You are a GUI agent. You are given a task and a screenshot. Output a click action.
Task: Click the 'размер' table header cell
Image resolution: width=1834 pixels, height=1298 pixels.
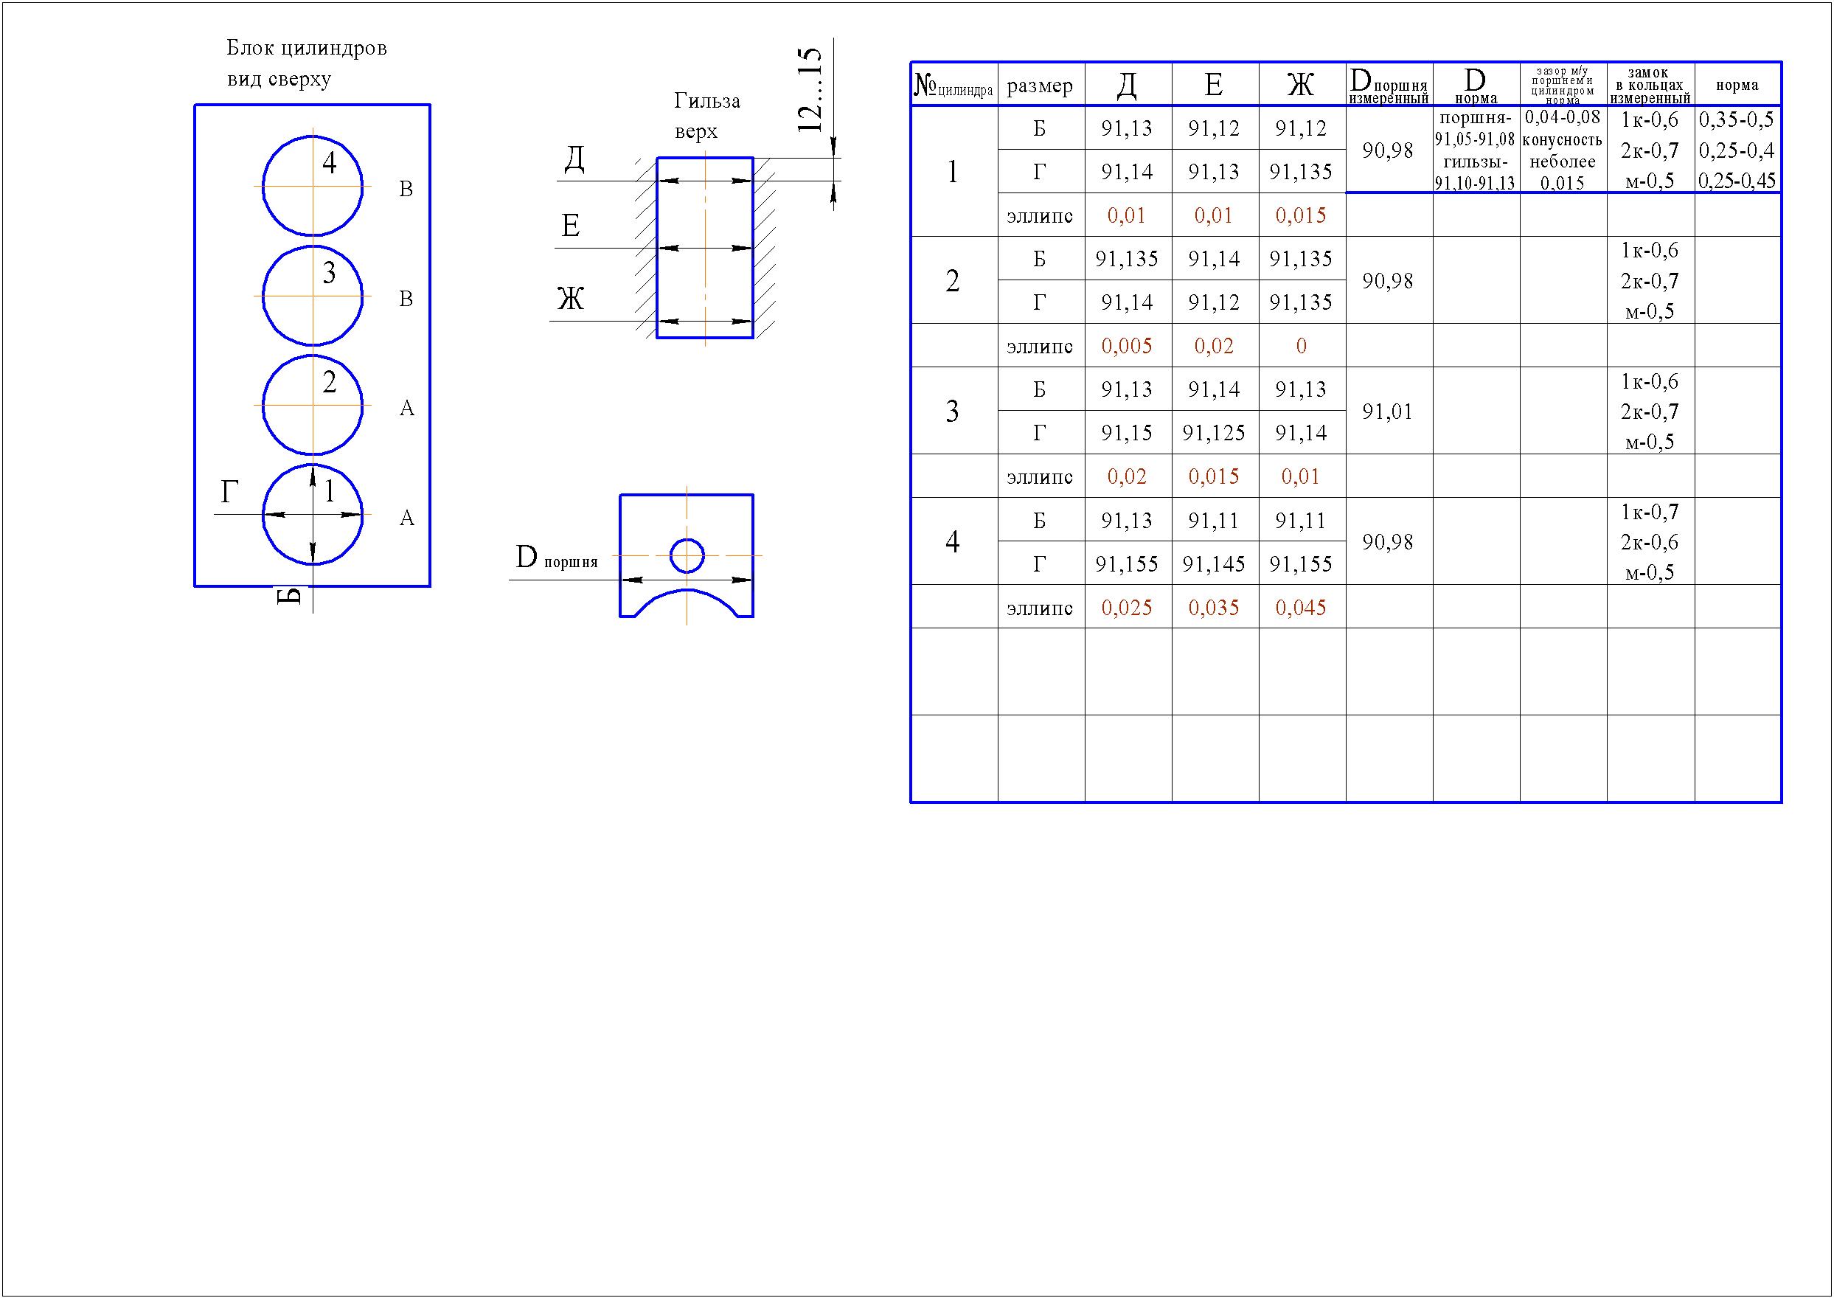[x=1040, y=86]
